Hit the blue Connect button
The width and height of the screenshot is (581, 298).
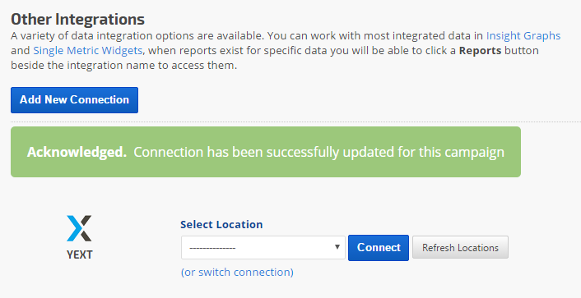[379, 248]
